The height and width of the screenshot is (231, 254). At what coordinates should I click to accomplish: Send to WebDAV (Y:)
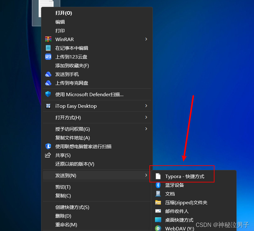point(194,228)
